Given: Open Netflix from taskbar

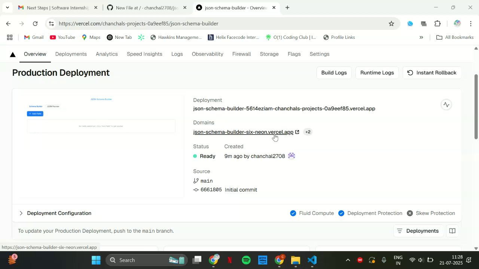Looking at the screenshot, I should [x=230, y=260].
